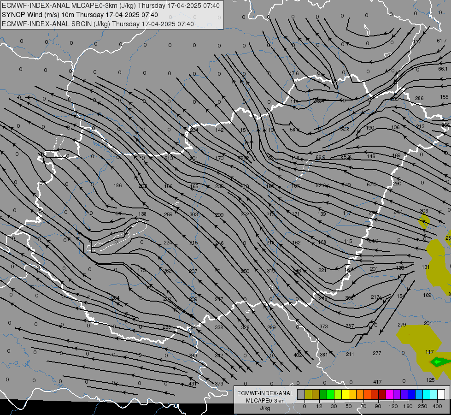Click the bright green CAPE patch on map
Screen dimensions: 451x415
(438, 362)
